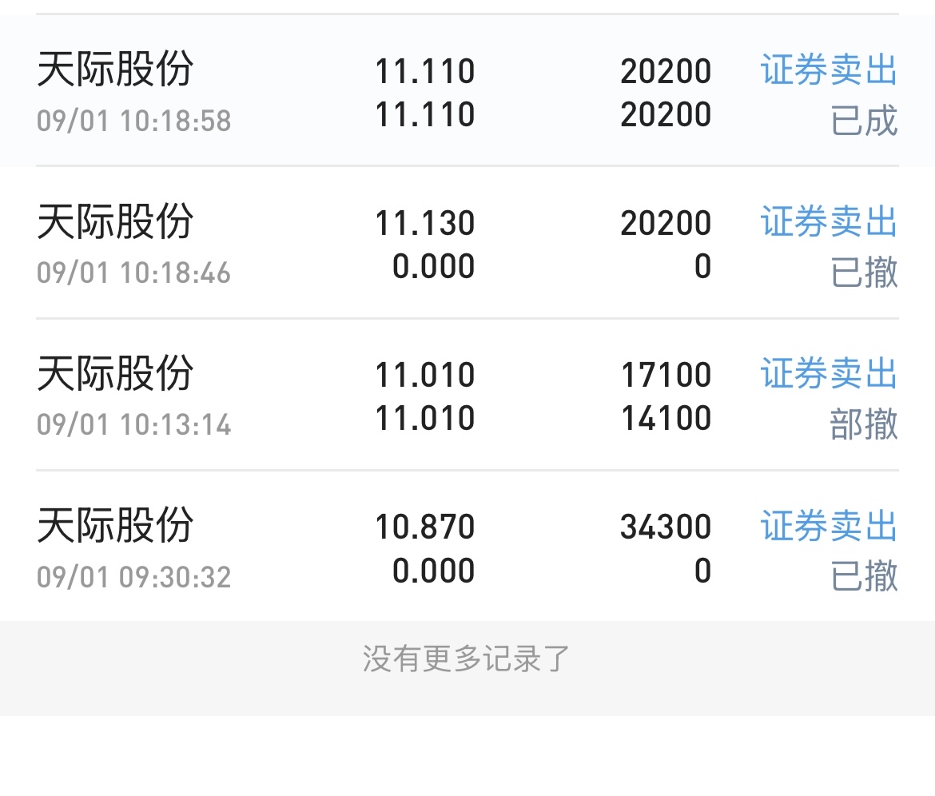Tap 已成 status of 11.110 order
Image resolution: width=935 pixels, height=796 pixels.
coord(864,121)
